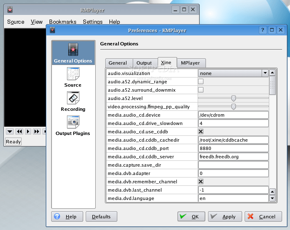
Task: Click rewind button in KMPlayer window
Action: click(19, 132)
